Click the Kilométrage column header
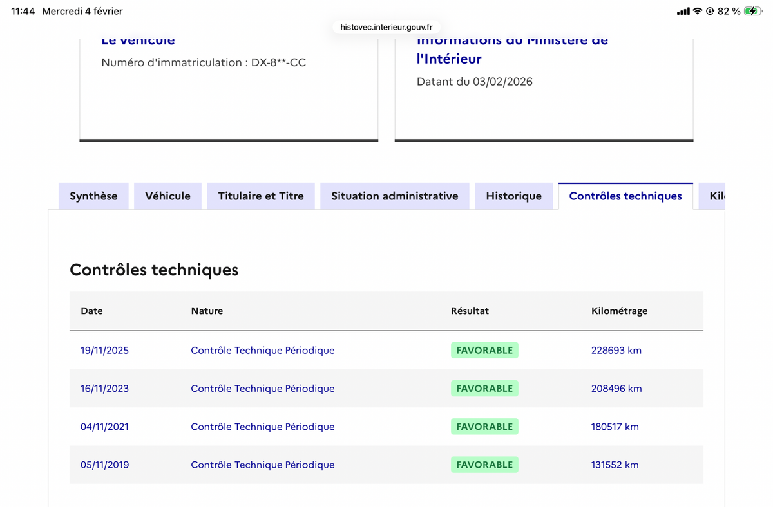773x507 pixels. (619, 311)
